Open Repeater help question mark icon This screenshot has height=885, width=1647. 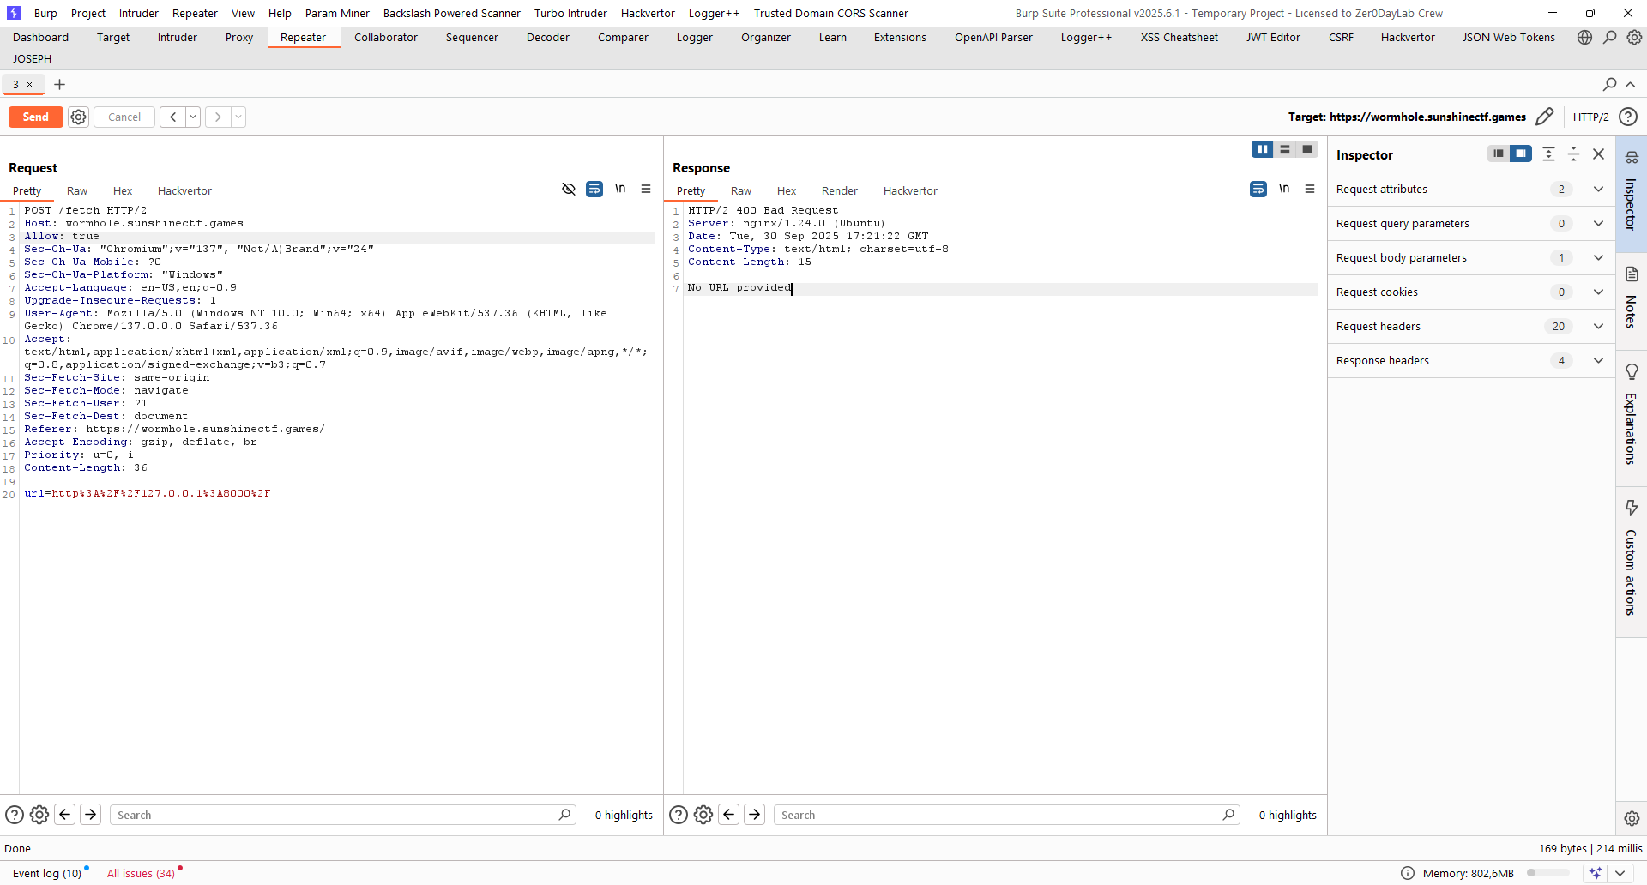(1627, 117)
